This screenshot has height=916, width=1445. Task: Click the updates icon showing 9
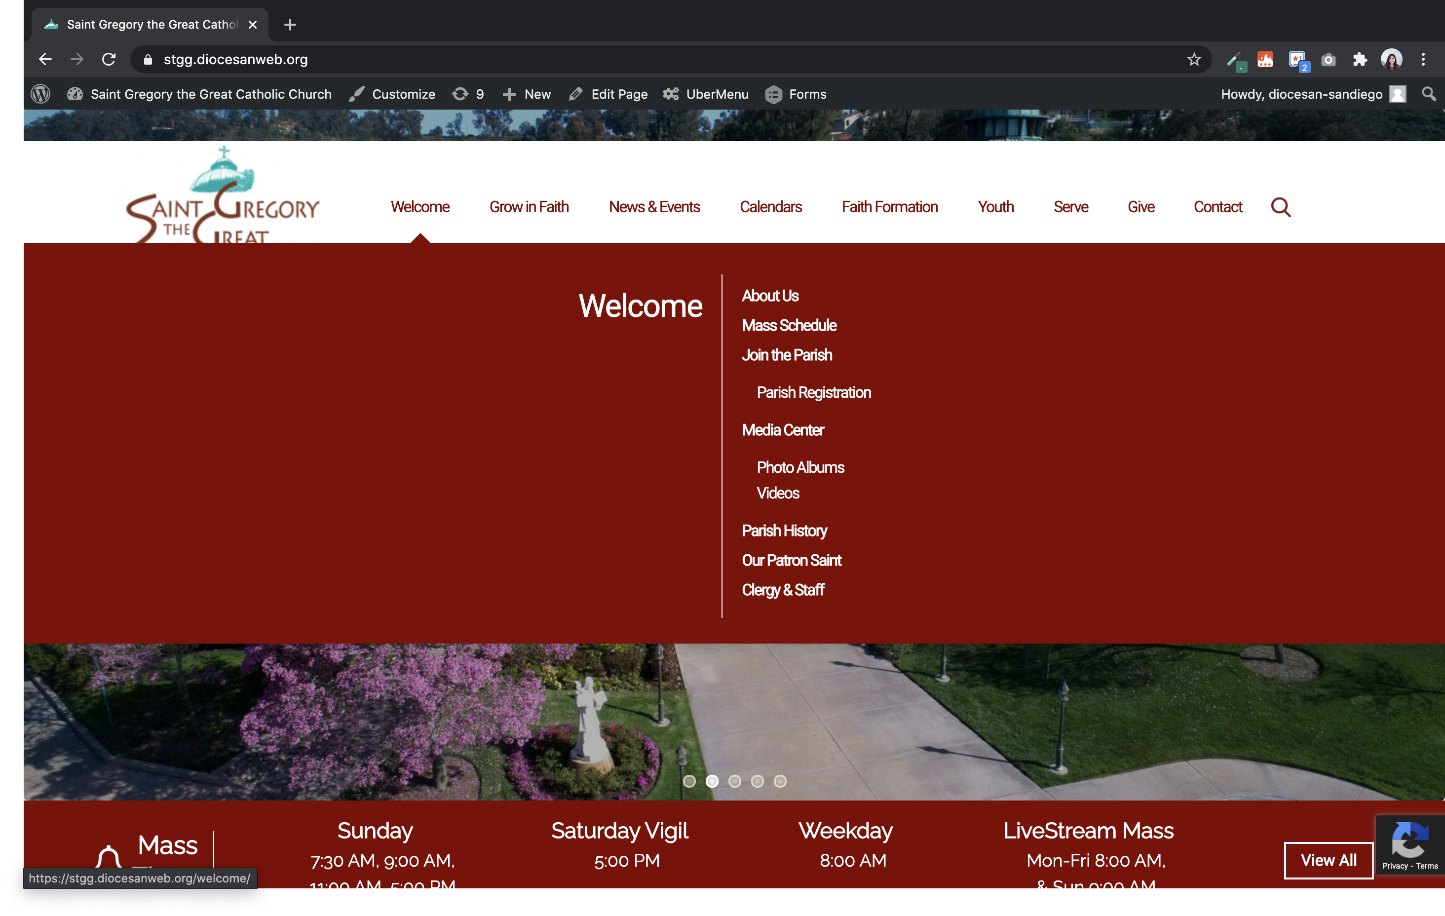468,94
